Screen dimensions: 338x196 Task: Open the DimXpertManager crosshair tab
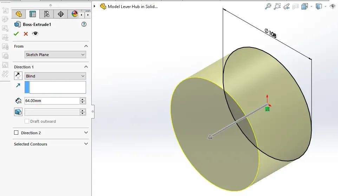pyautogui.click(x=60, y=14)
